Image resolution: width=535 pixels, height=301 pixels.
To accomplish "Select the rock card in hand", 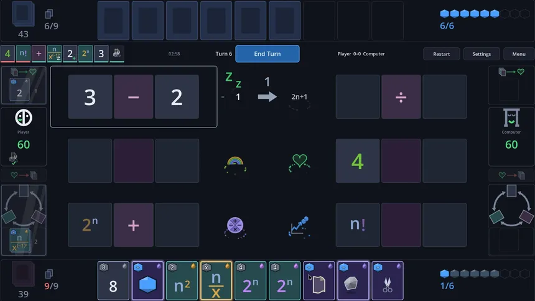I will point(353,281).
